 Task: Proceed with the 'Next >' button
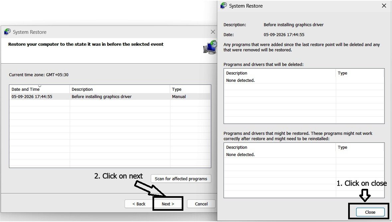[x=168, y=204]
